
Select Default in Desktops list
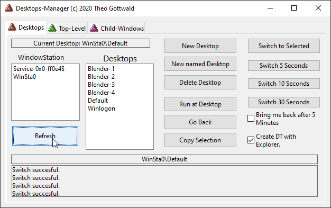click(x=98, y=101)
